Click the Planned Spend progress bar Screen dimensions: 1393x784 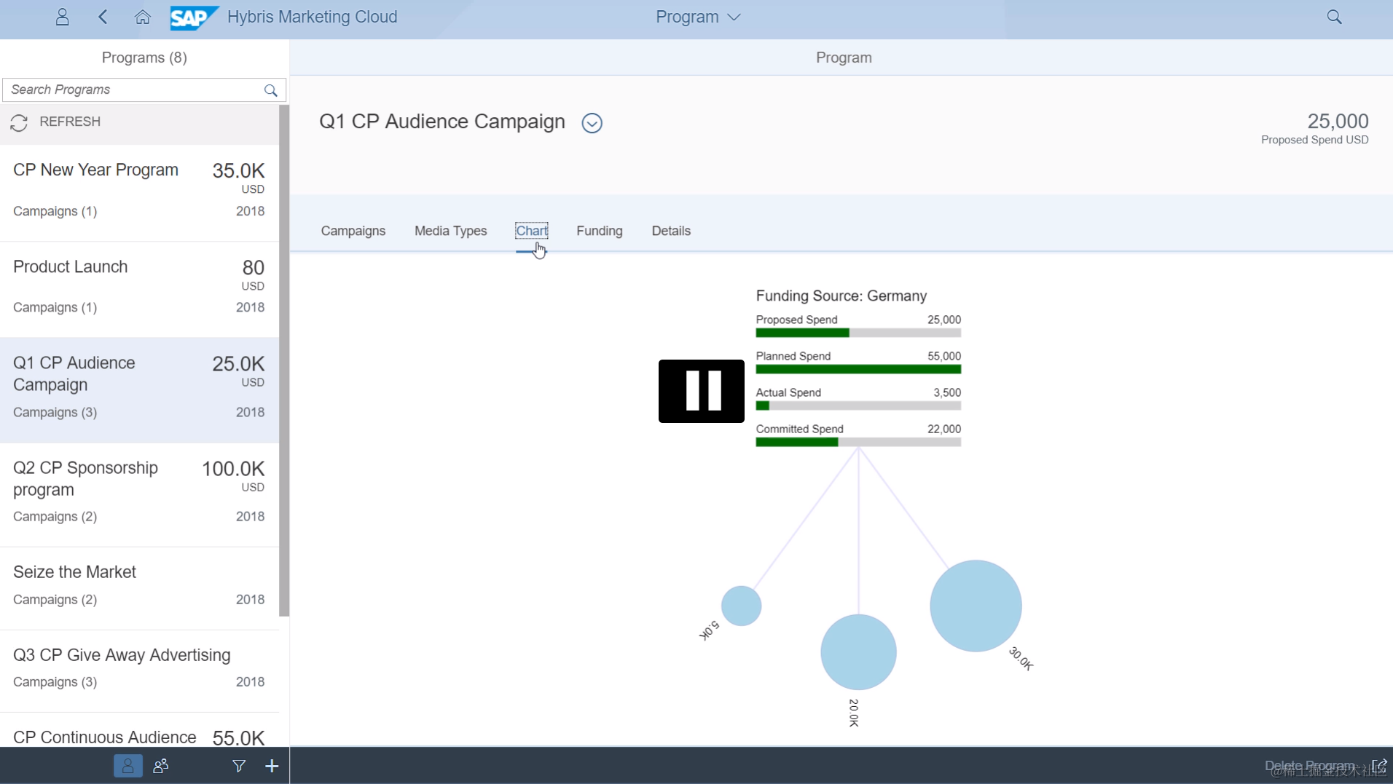[x=858, y=370]
